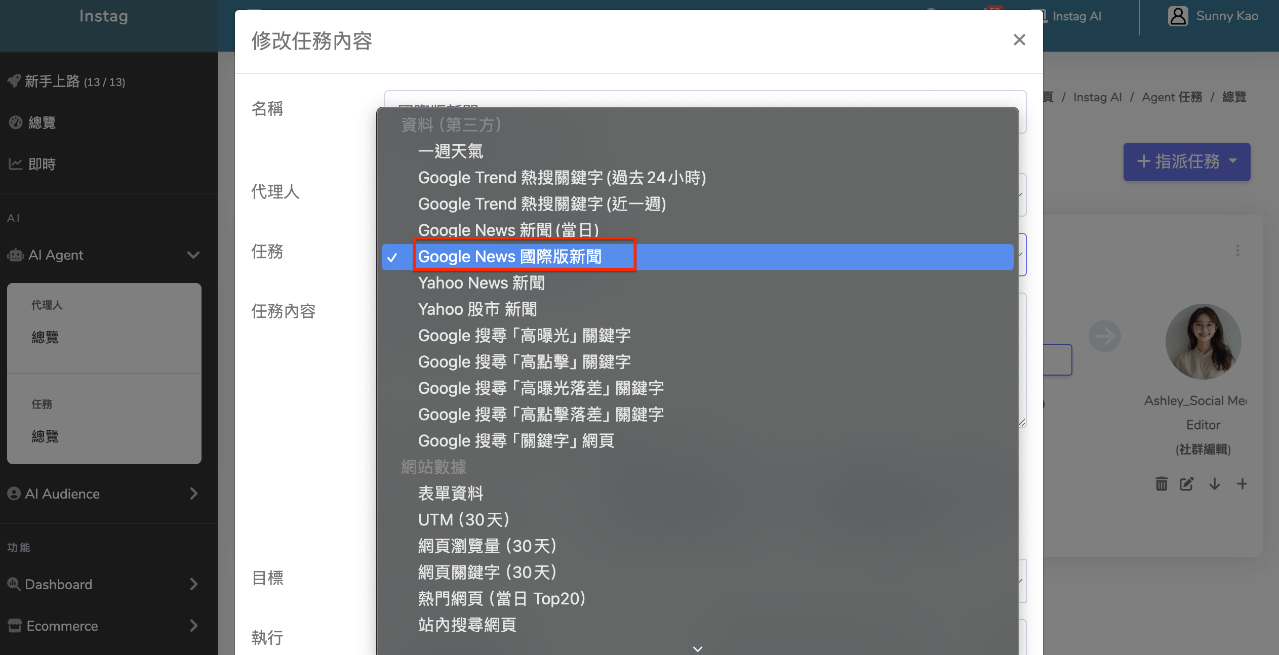The height and width of the screenshot is (655, 1279).
Task: Click the circular right arrow icon
Action: (1104, 336)
